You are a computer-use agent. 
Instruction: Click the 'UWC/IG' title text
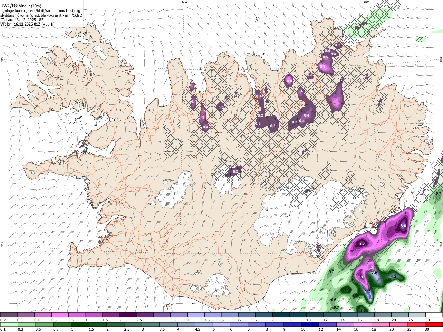(x=8, y=6)
